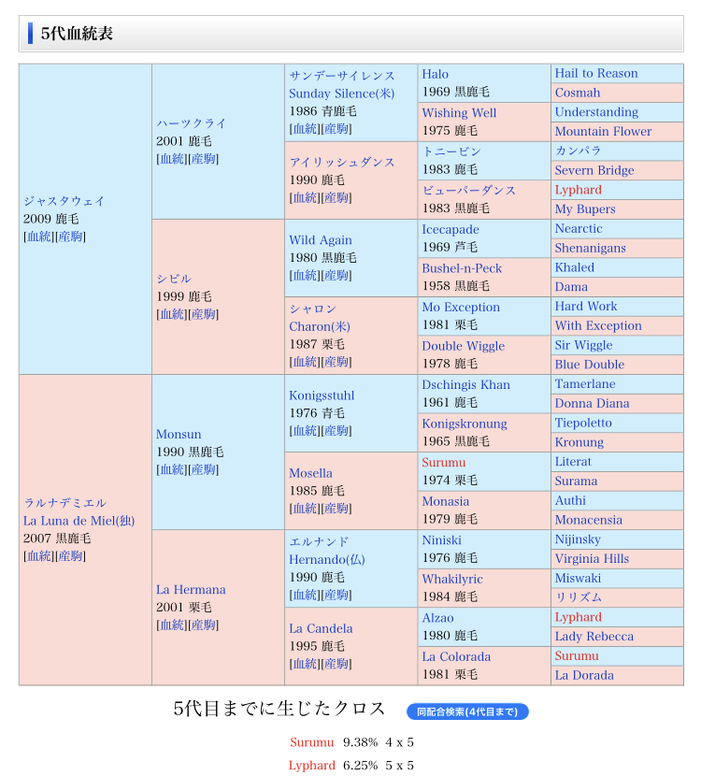
Task: Open La Candela's 産駒 link
Action: [336, 664]
